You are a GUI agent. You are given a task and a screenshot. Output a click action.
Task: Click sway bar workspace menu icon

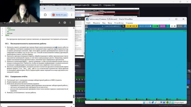tap(87, 26)
